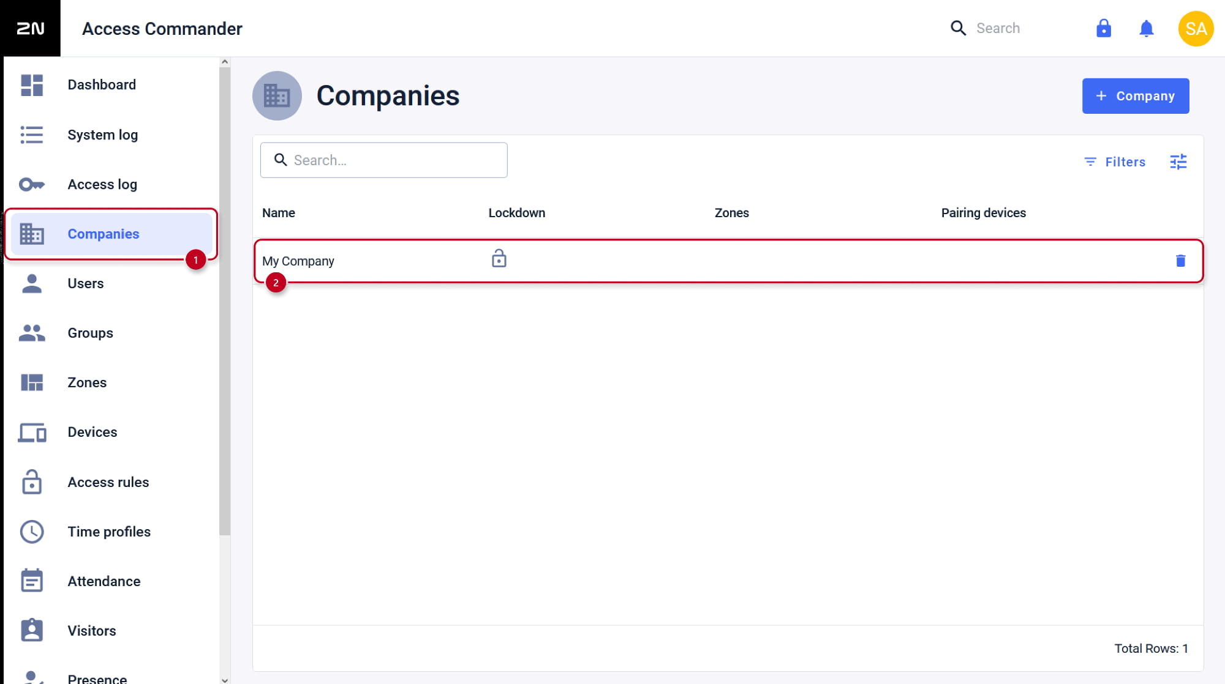Screen dimensions: 1225x684
Task: Click the blue lockdown lock icon in header
Action: [x=1104, y=28]
